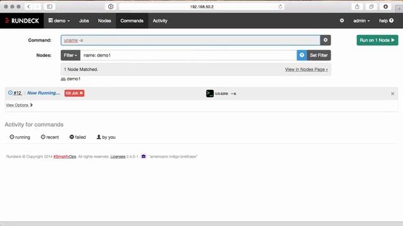Expand the node Filter dropdown

[x=71, y=55]
